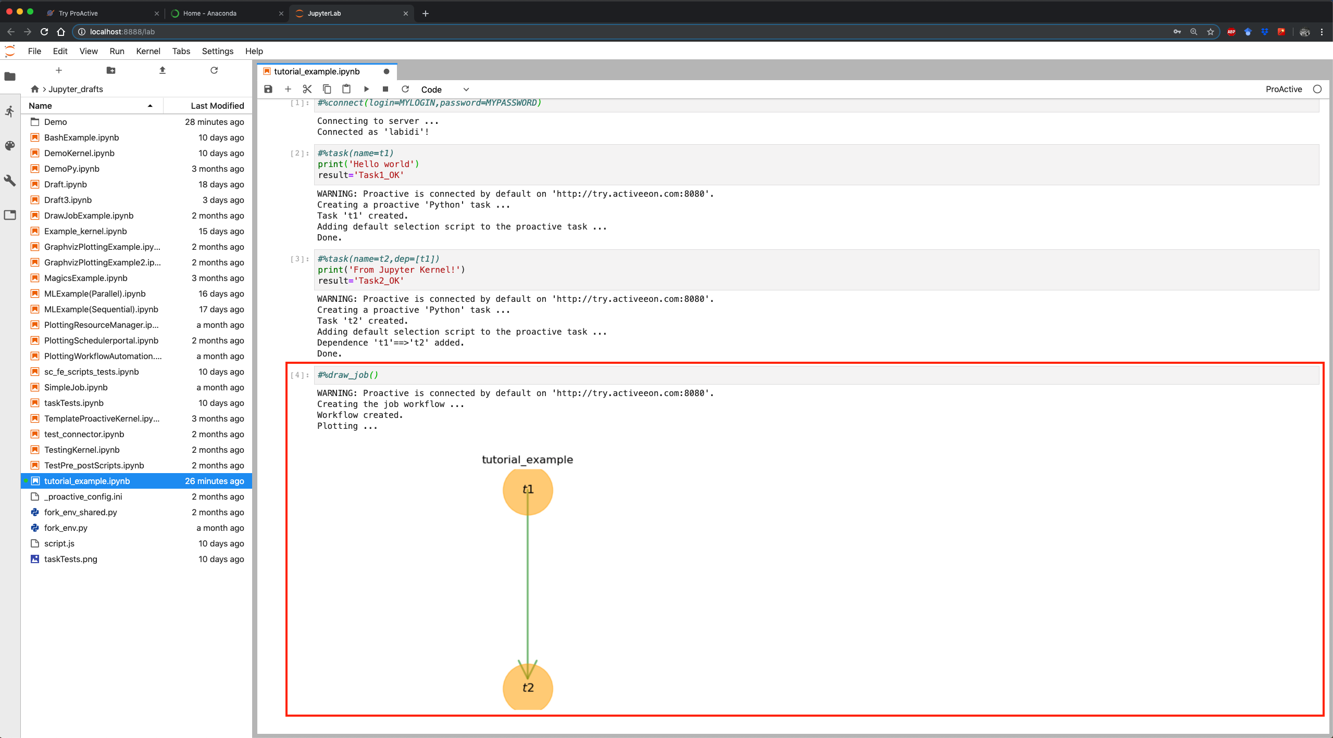
Task: Open the Dropbox extension icon
Action: coord(1265,32)
